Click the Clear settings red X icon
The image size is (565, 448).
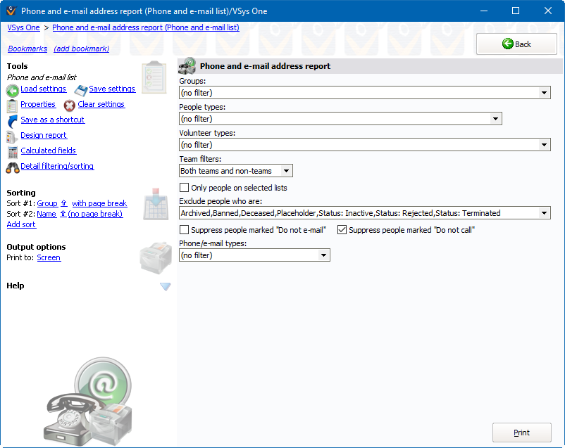(x=70, y=105)
